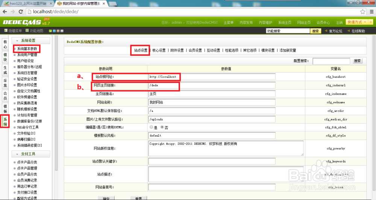The image size is (376, 200).
Task: Select the 核心 vertical side tab
Action: pos(5,44)
